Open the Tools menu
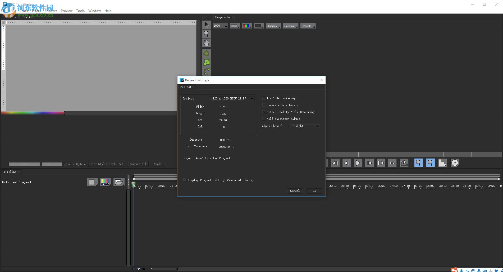Viewport: 503px width, 272px height. pos(80,11)
